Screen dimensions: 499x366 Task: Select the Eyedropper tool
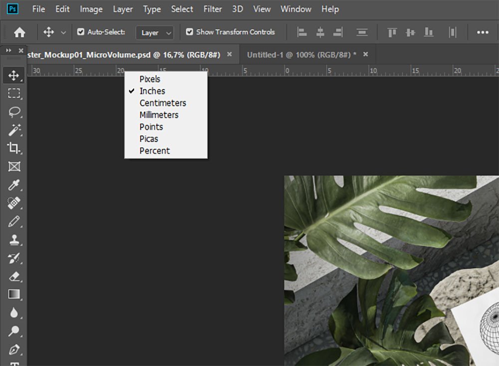pyautogui.click(x=14, y=185)
